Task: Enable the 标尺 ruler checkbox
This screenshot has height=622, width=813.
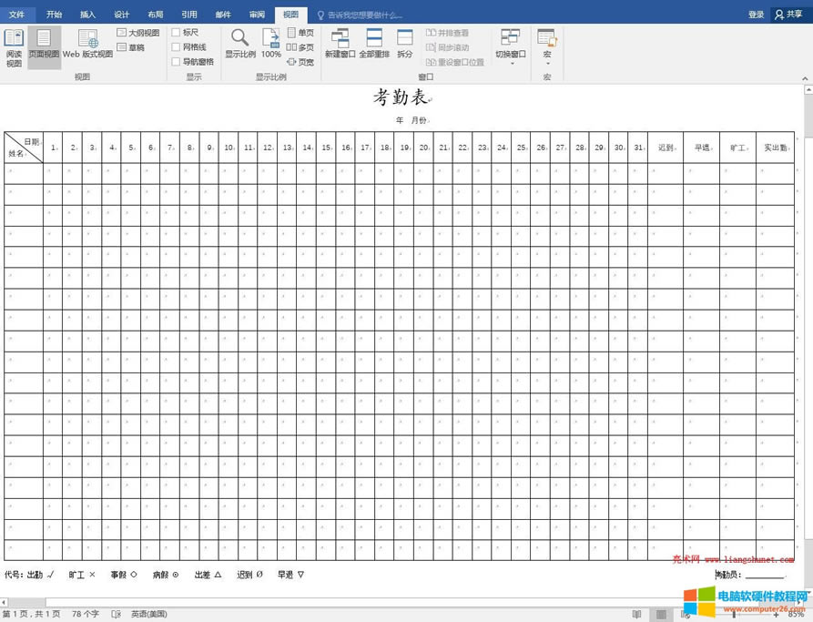Action: [178, 32]
